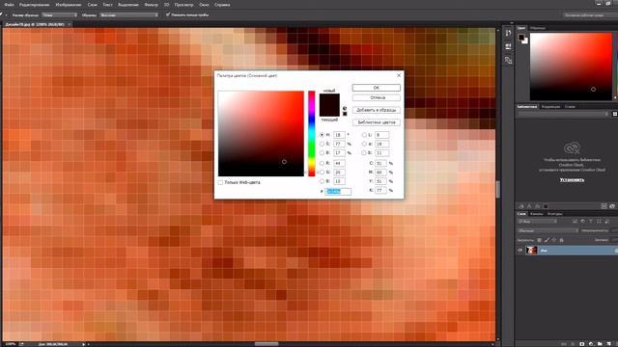The width and height of the screenshot is (618, 347).
Task: Click the small web-safe color square swatch
Action: click(345, 114)
